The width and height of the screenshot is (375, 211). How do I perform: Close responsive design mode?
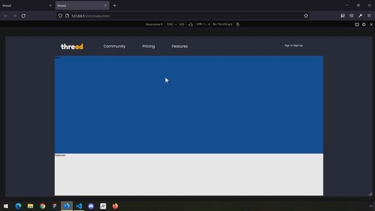[371, 25]
